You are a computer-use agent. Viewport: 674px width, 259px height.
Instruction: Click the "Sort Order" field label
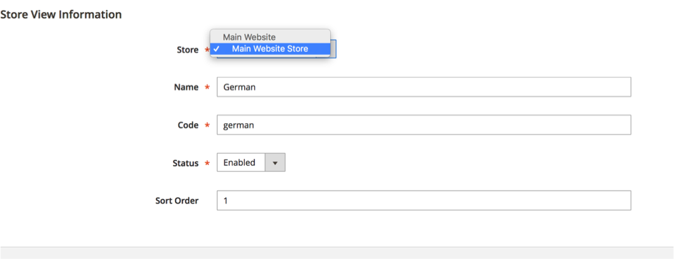(177, 201)
